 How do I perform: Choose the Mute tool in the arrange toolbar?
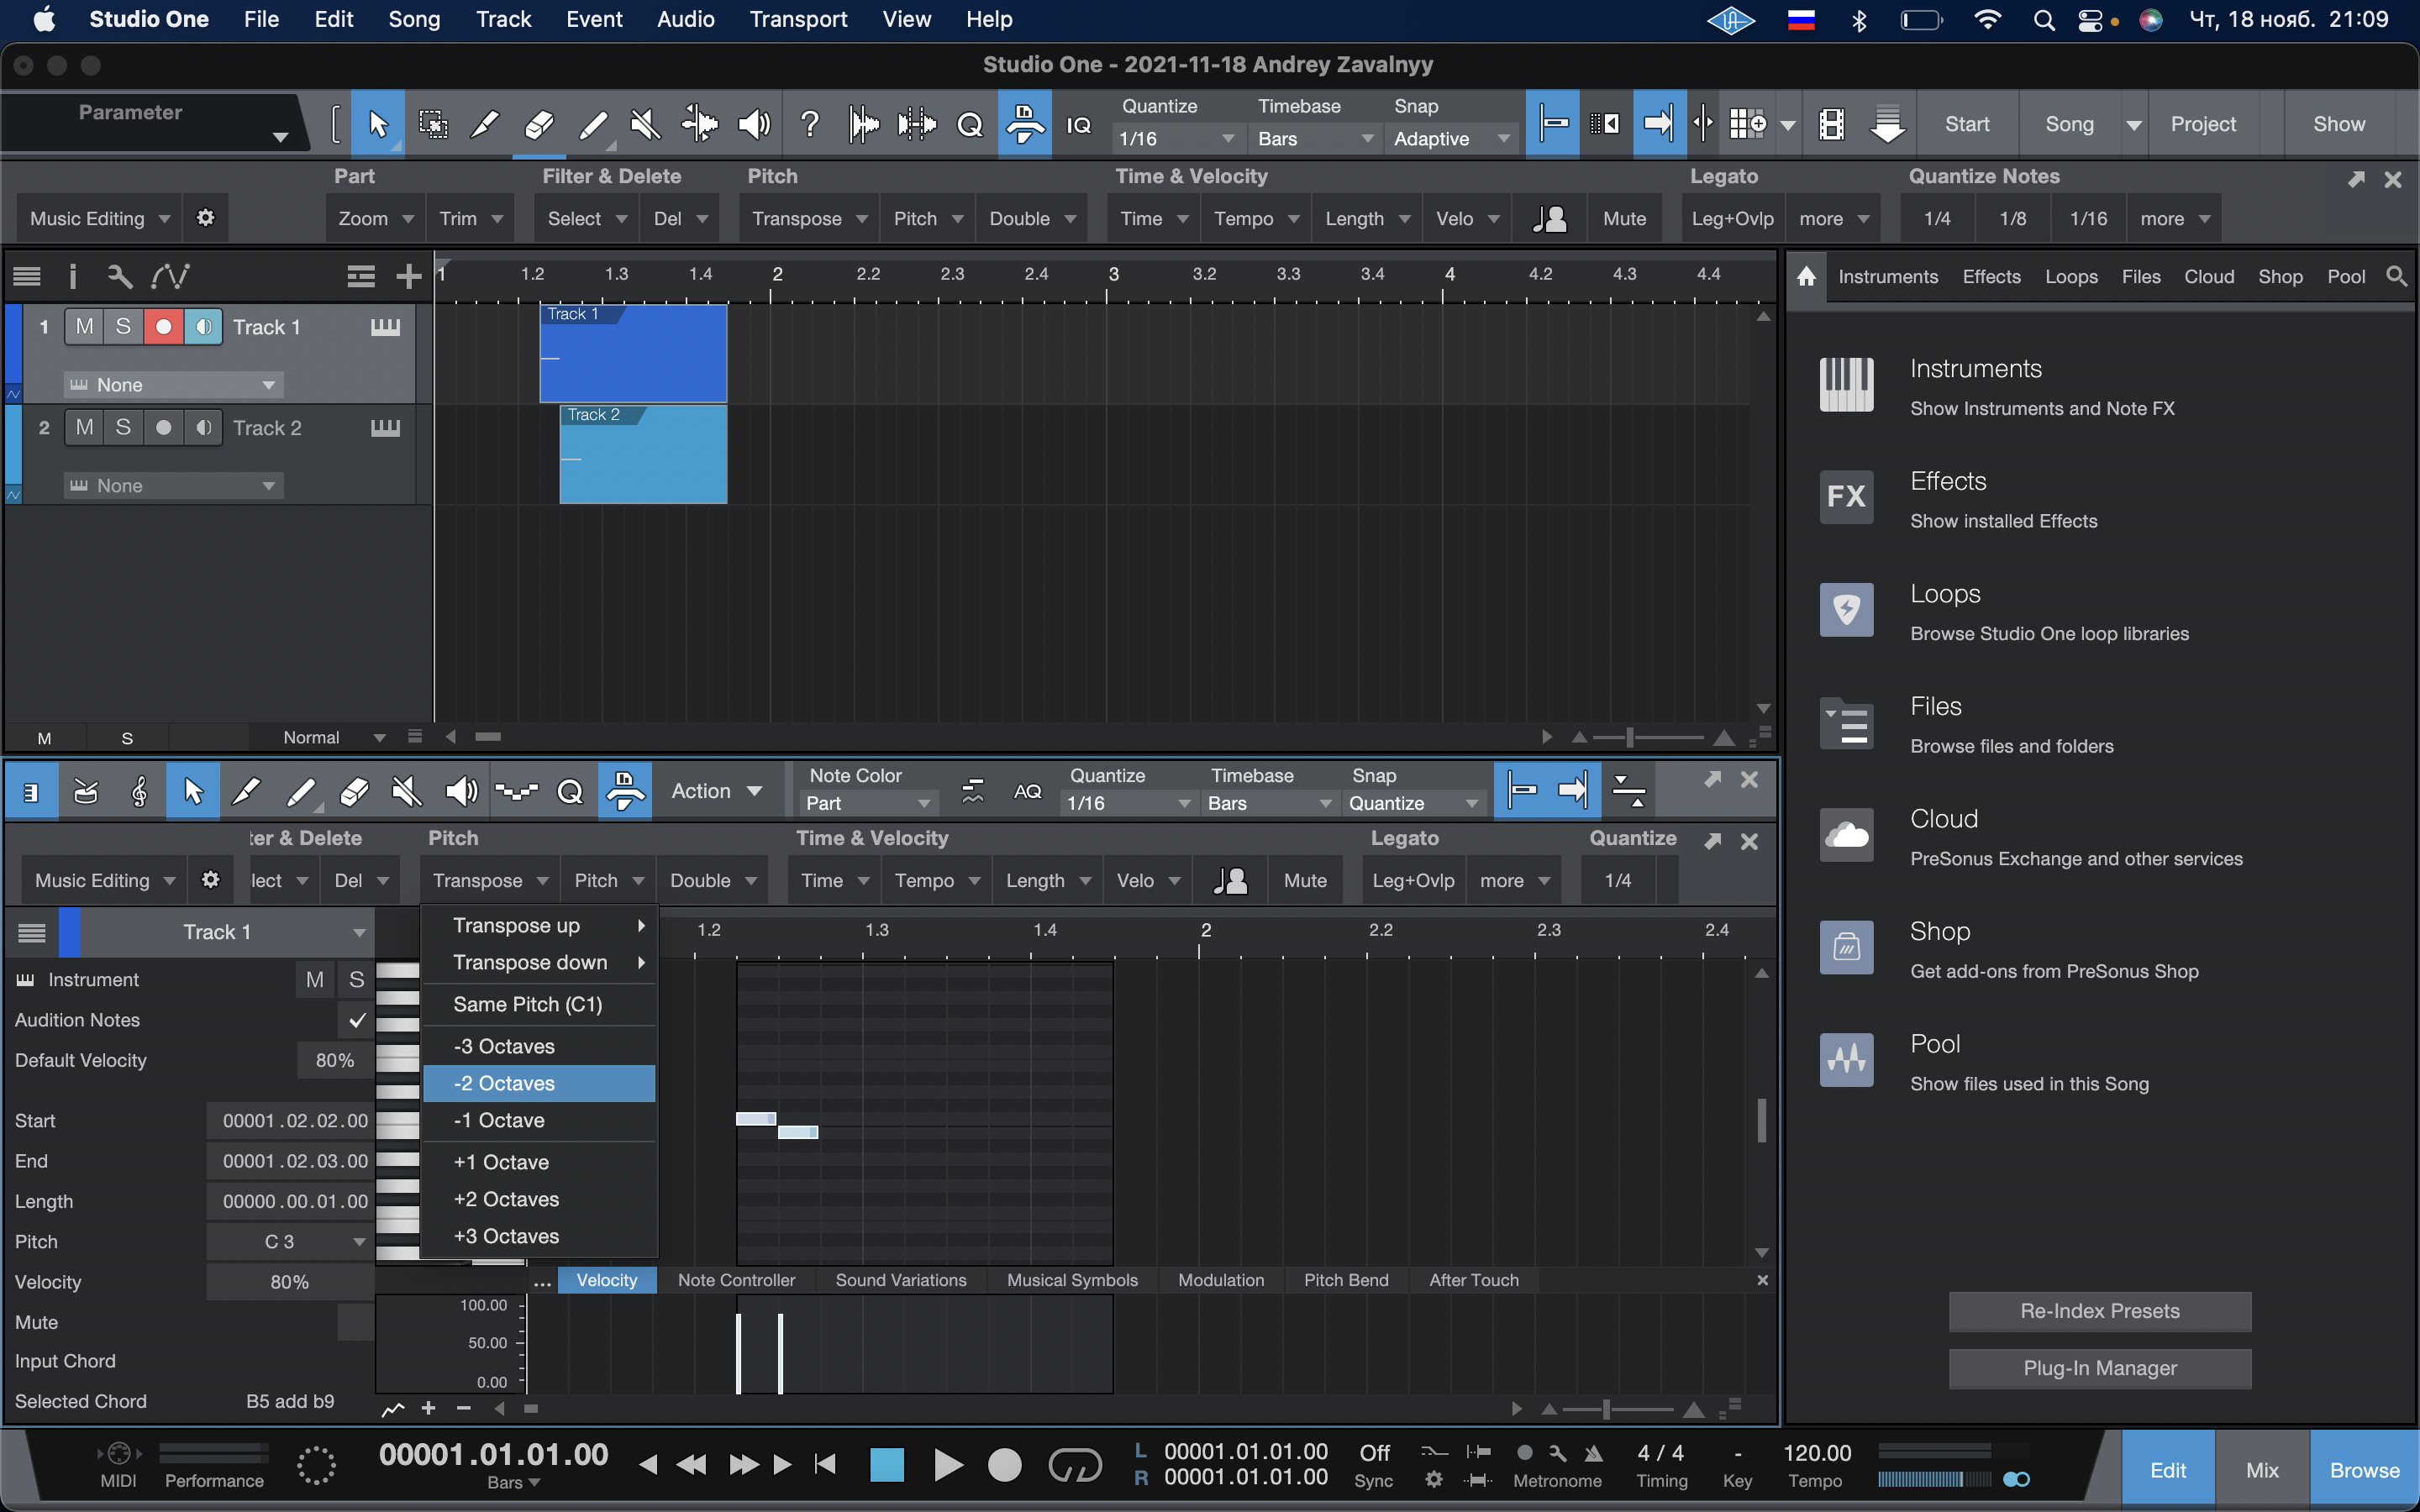[x=646, y=124]
